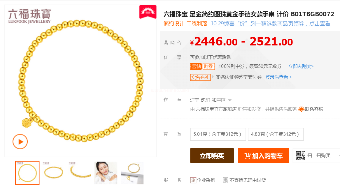The image size is (340, 187).
Task: Click the 云钻 刮券 badge
Action: click(x=203, y=66)
